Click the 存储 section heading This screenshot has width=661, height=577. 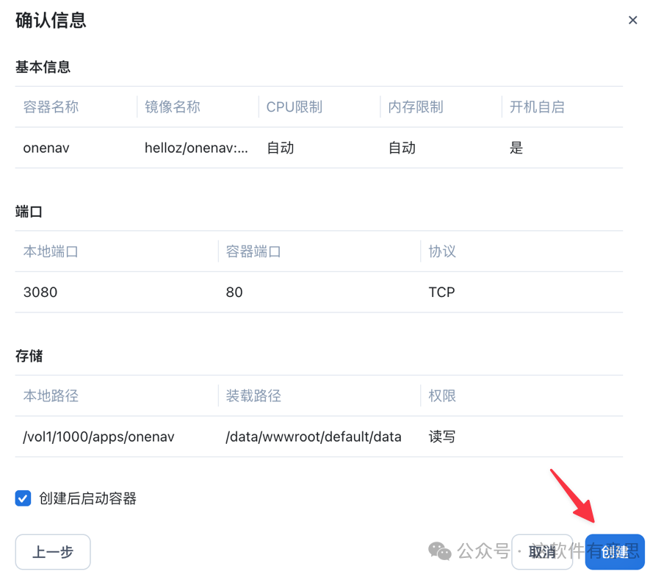pyautogui.click(x=29, y=356)
